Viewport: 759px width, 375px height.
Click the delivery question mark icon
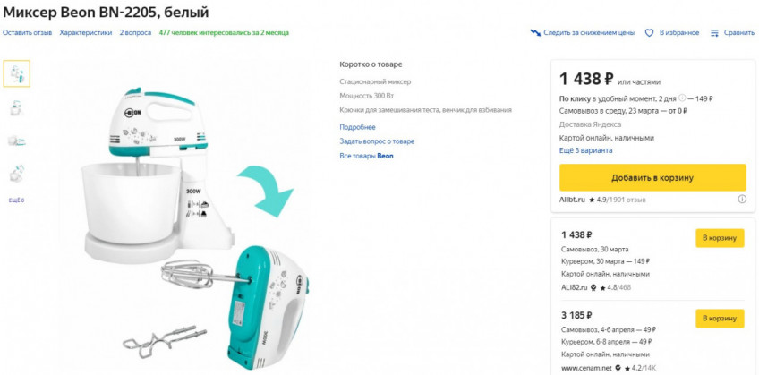click(x=682, y=98)
